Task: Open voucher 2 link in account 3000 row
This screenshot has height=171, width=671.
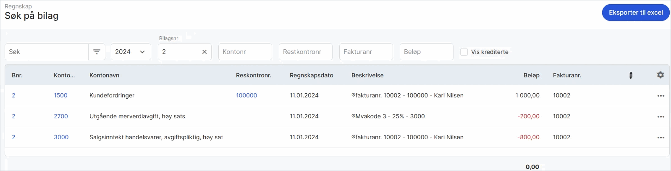Action: coord(13,137)
